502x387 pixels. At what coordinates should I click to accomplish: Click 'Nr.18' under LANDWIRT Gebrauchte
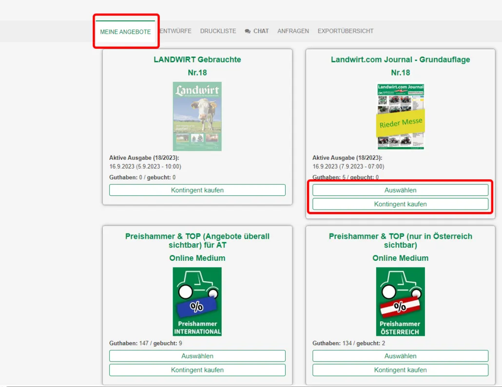point(197,73)
